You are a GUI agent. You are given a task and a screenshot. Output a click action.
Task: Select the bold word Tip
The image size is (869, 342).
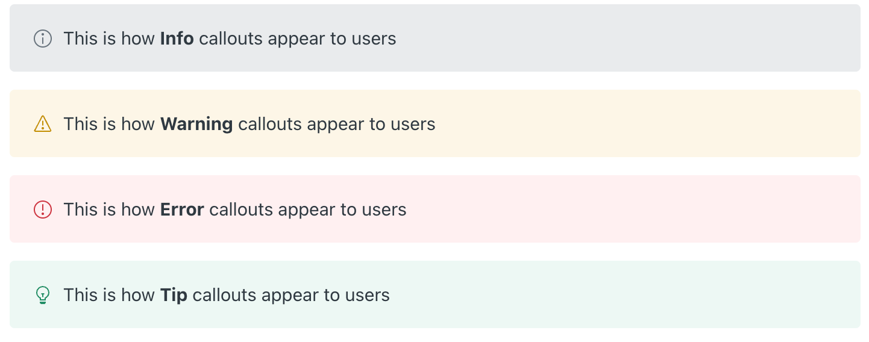pyautogui.click(x=174, y=295)
